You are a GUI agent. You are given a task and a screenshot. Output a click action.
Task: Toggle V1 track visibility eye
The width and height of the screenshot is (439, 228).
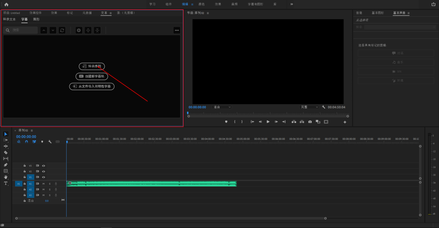43,177
